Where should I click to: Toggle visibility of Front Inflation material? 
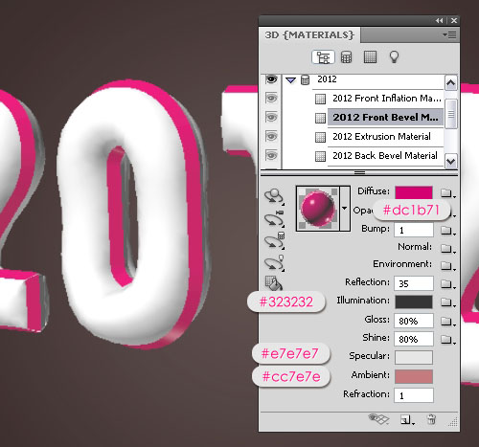click(271, 99)
